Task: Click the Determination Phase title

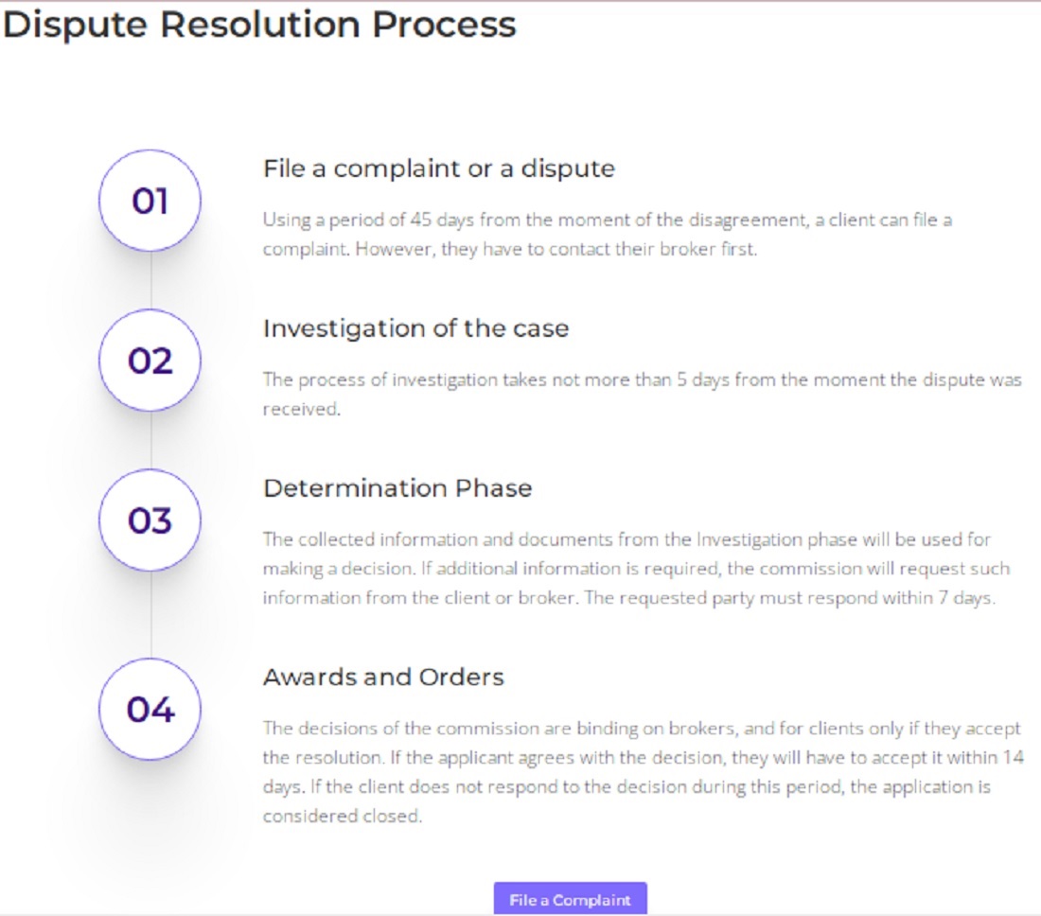Action: tap(397, 488)
